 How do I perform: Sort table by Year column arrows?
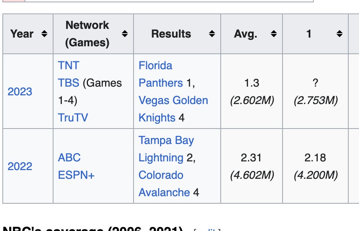(44, 34)
